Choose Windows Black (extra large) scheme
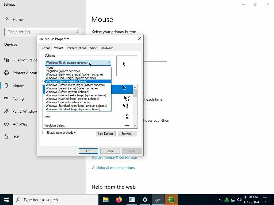274x205 pixels. tap(78, 74)
